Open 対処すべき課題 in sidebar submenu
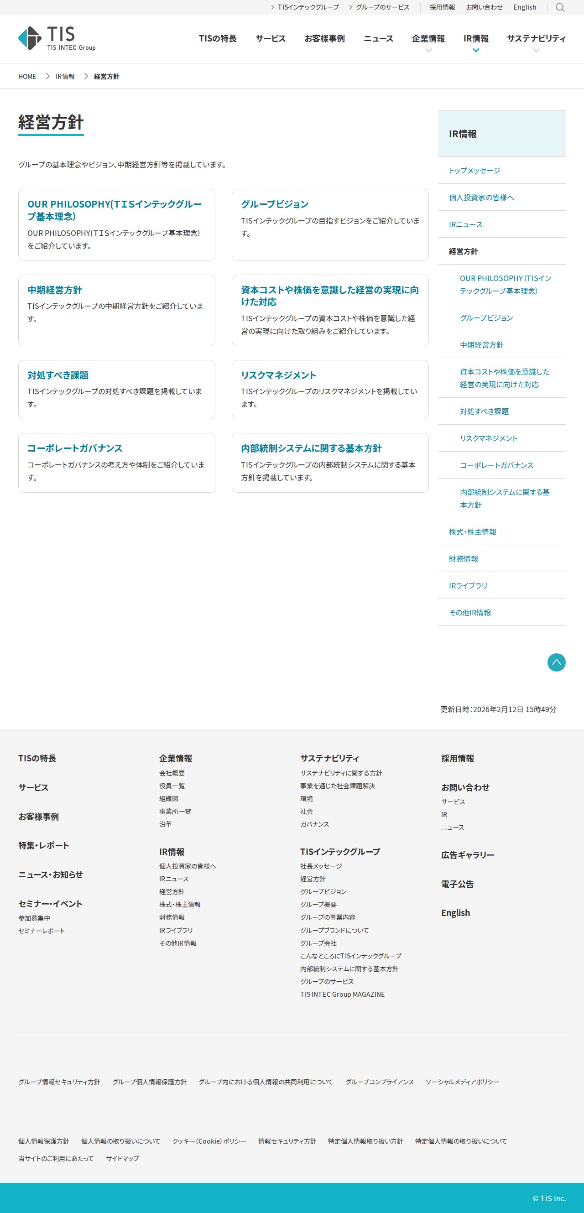The height and width of the screenshot is (1213, 584). pos(501,411)
